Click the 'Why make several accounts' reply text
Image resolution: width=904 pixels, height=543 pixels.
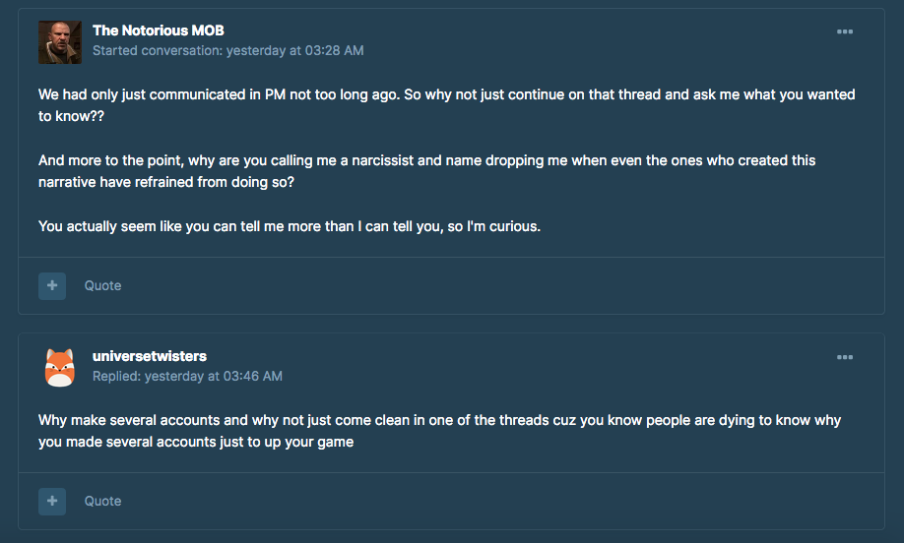click(x=439, y=431)
